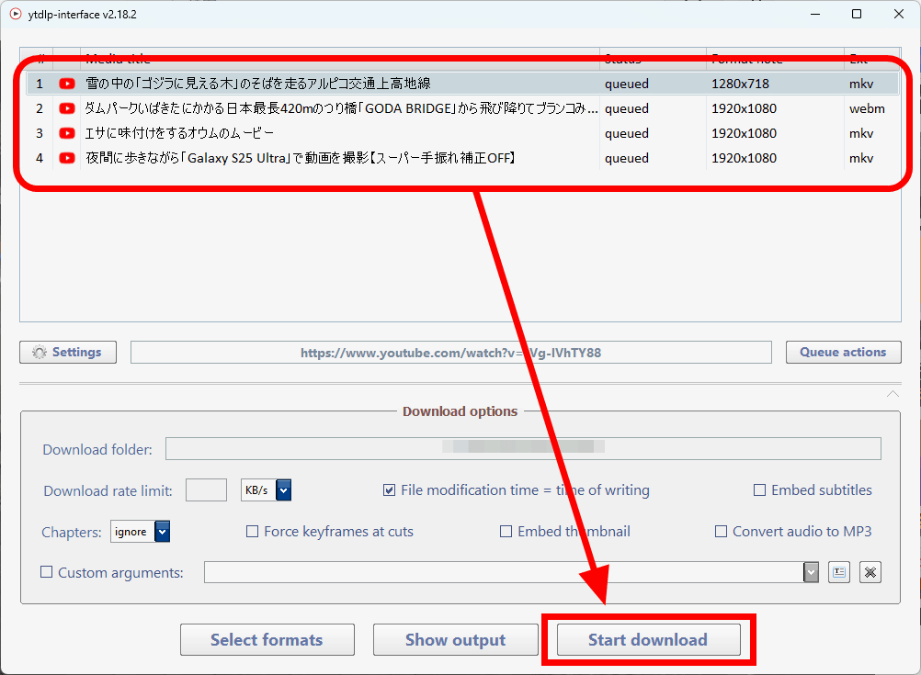Check the Embed thumbnail option
The height and width of the screenshot is (675, 921).
[506, 532]
